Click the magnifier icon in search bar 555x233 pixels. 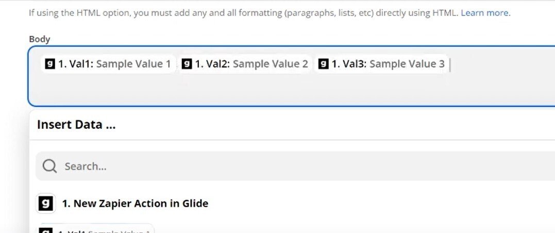(x=49, y=166)
